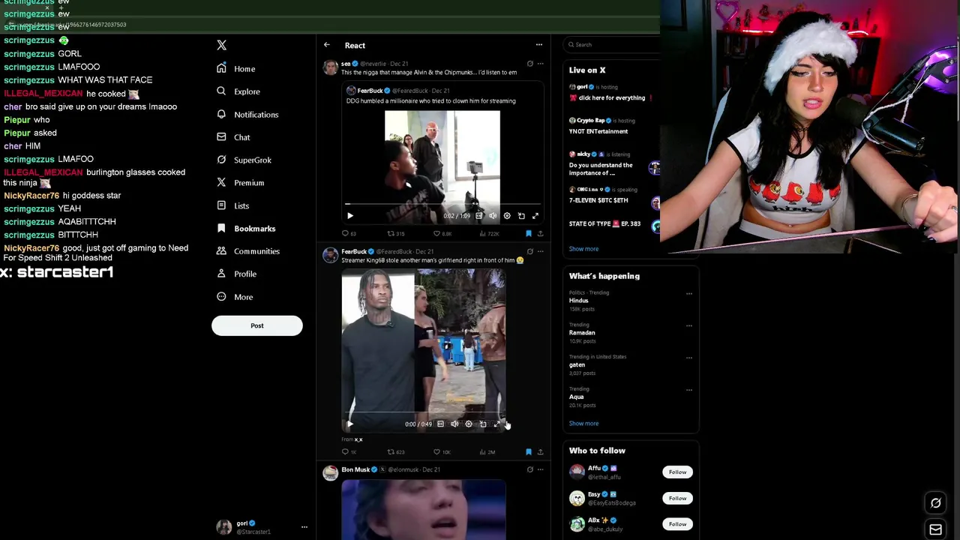The height and width of the screenshot is (540, 960).
Task: Open more options for gaten trend
Action: tap(689, 358)
